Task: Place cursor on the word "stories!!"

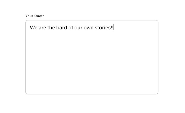Action: tap(104, 28)
